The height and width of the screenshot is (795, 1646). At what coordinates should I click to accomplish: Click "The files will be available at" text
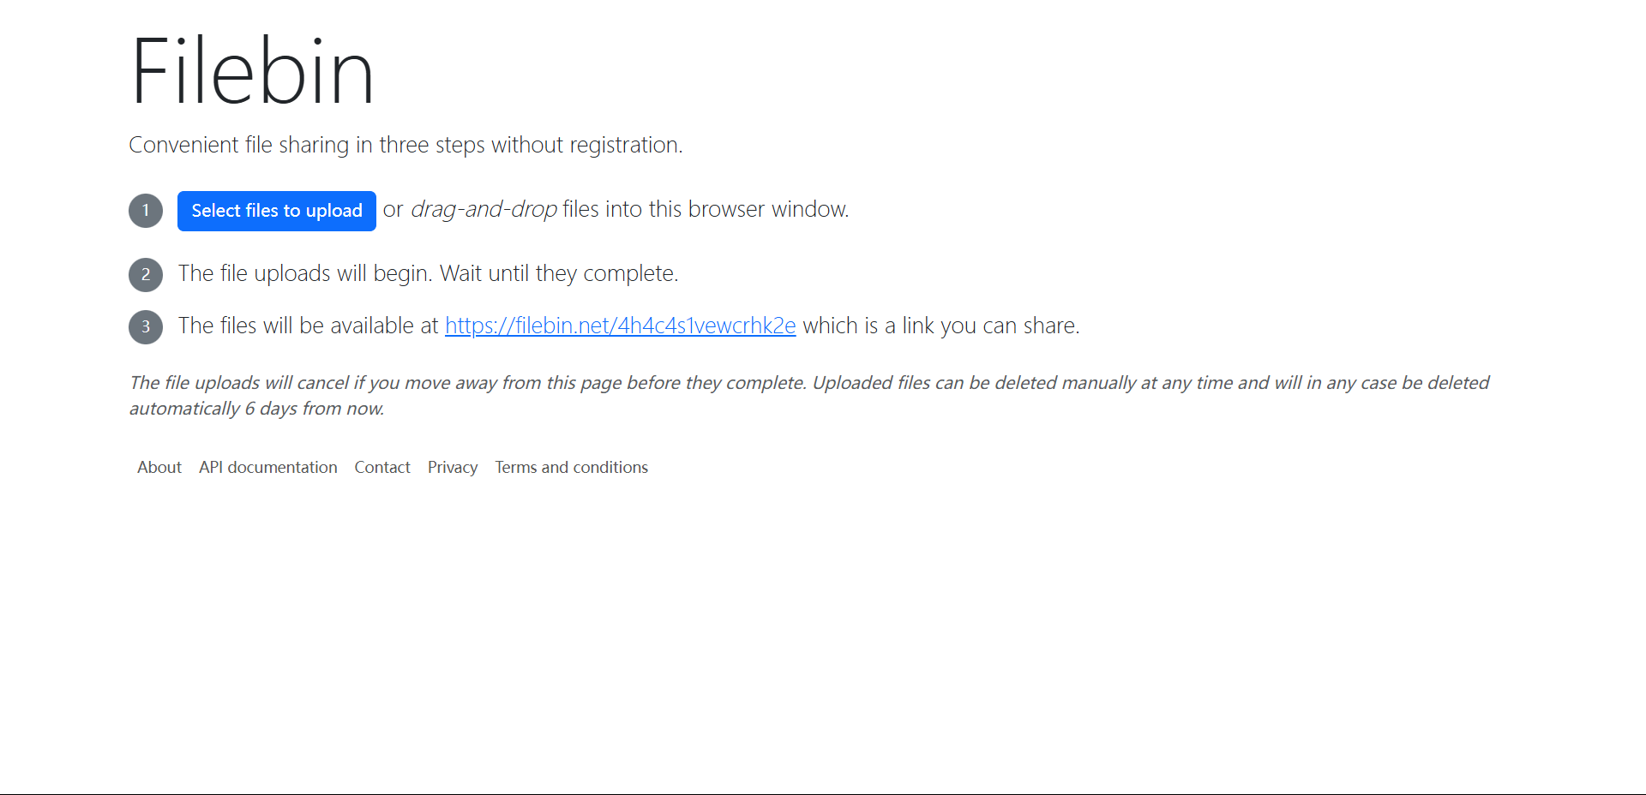(308, 326)
